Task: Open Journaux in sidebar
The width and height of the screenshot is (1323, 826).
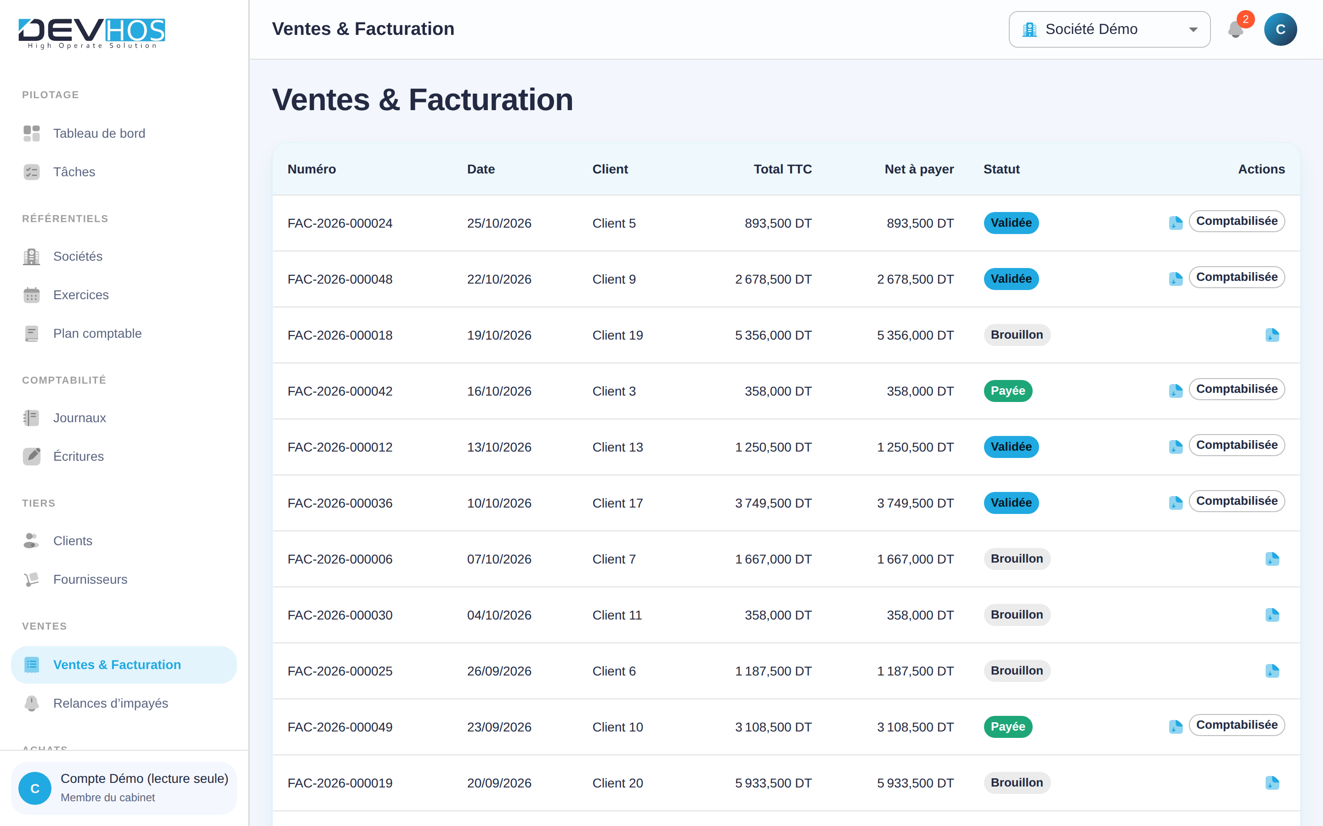Action: coord(124,418)
